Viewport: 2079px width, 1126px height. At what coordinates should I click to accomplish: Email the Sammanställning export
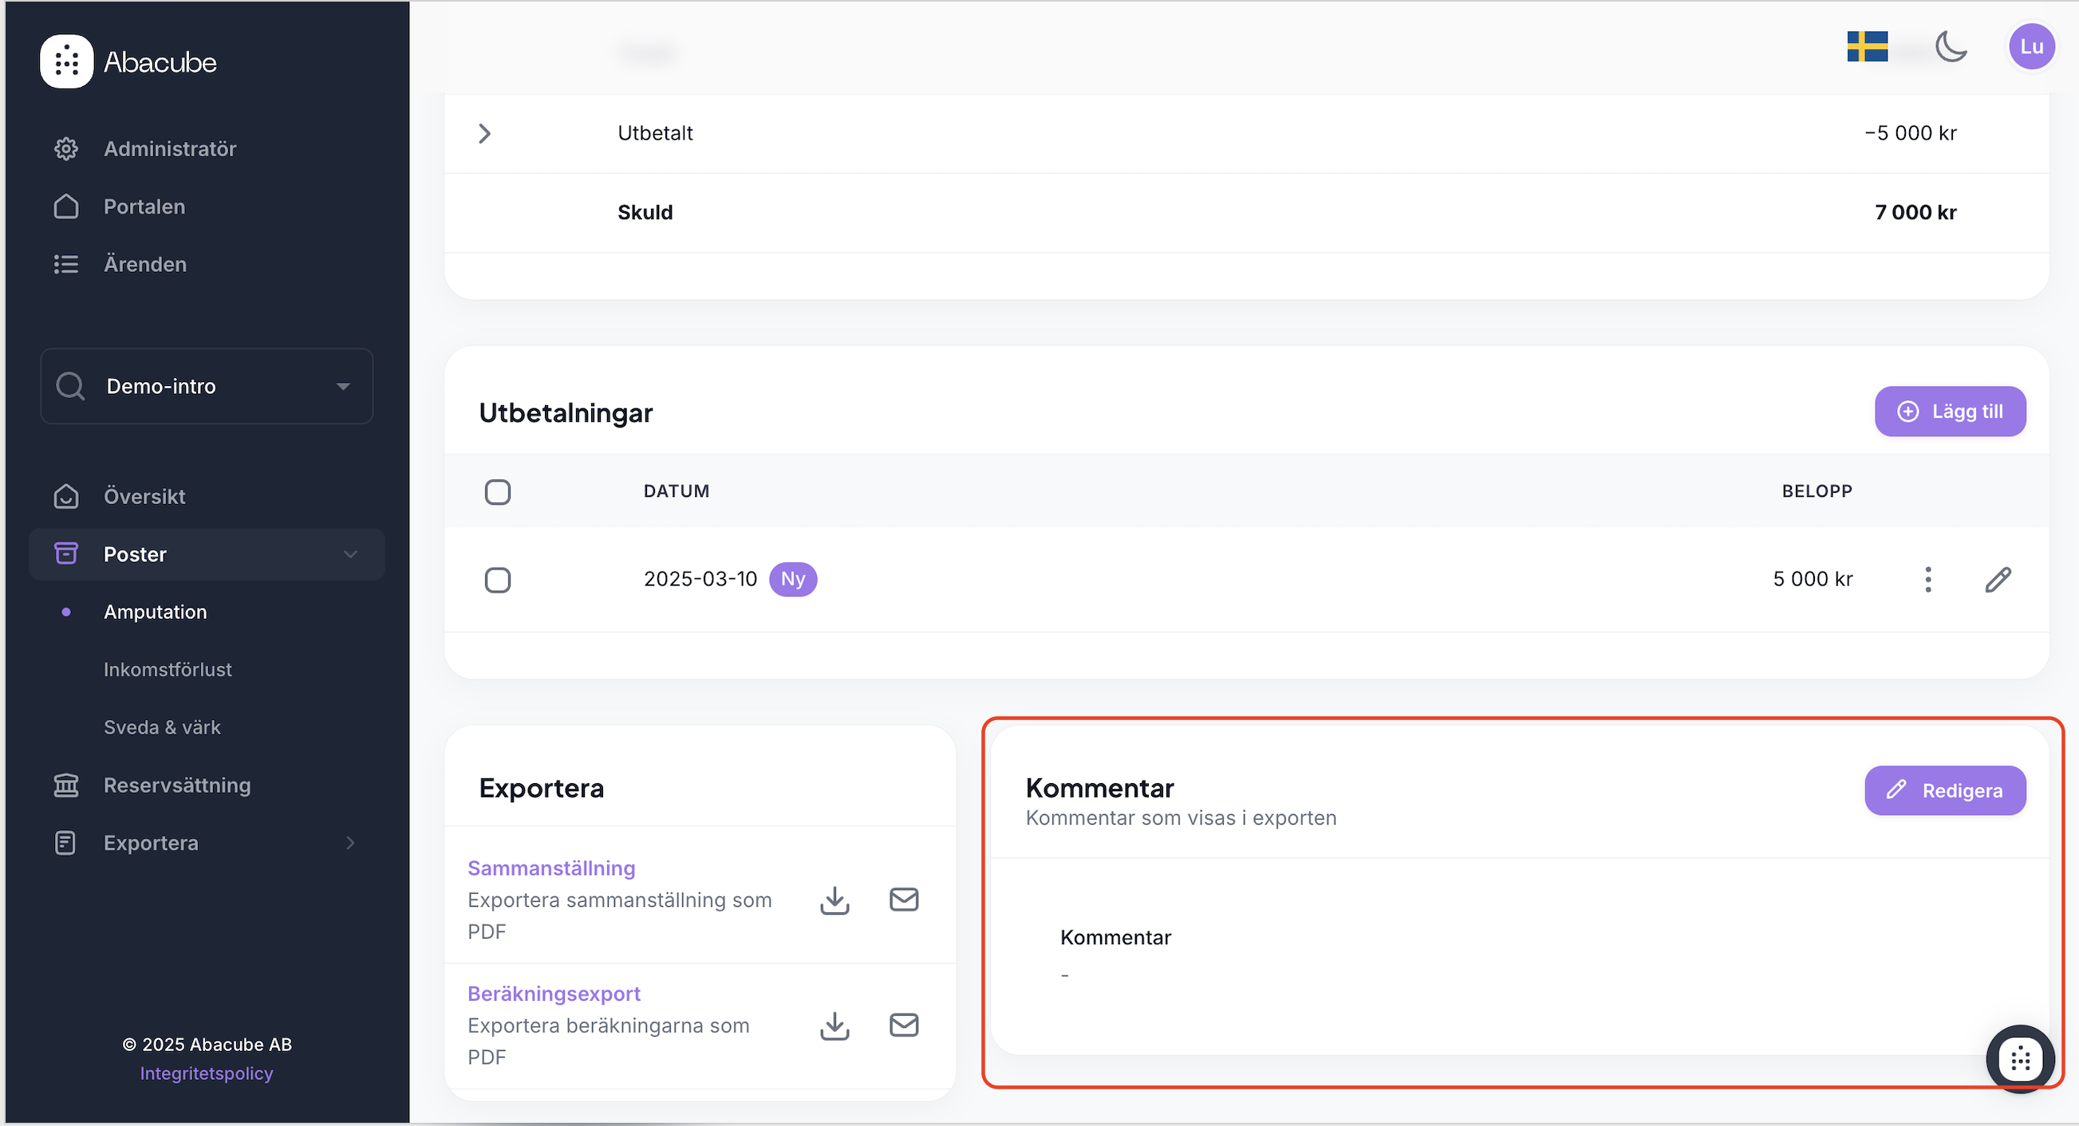tap(903, 900)
